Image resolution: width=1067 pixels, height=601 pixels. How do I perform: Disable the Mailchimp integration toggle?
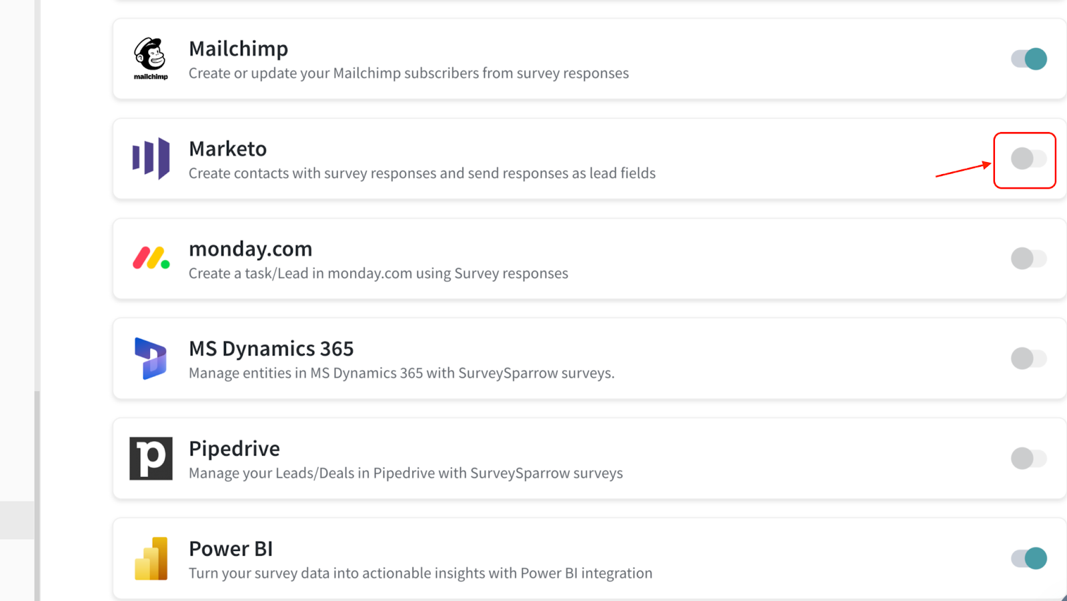point(1029,59)
